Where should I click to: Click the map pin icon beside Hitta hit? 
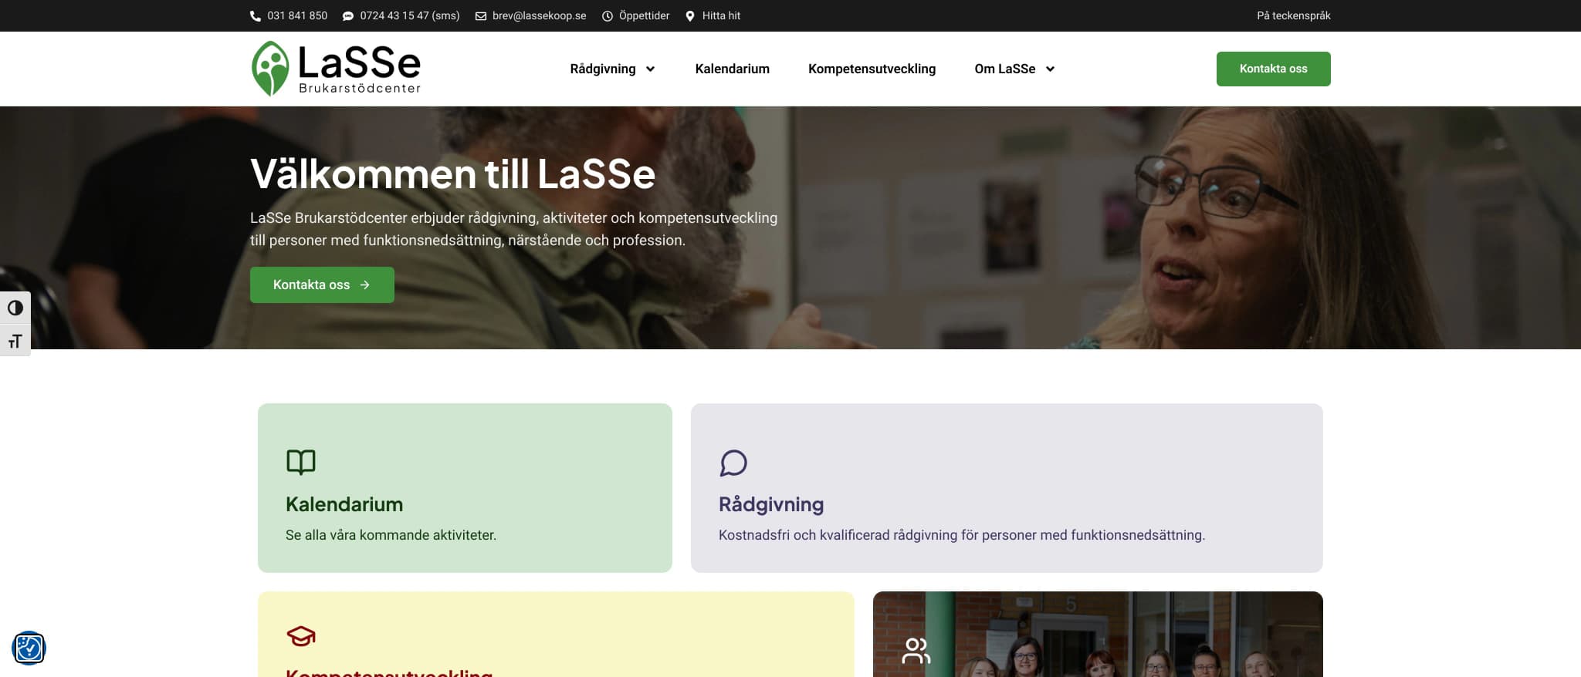coord(690,16)
